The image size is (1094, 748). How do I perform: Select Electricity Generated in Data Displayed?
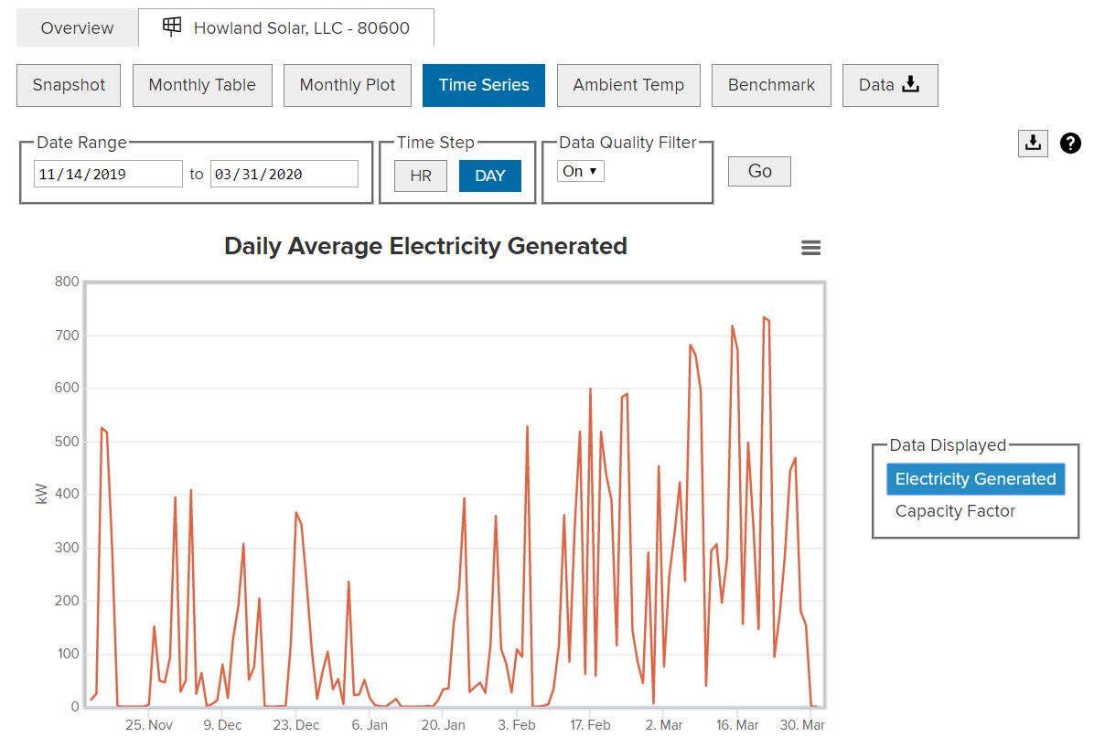pos(975,478)
